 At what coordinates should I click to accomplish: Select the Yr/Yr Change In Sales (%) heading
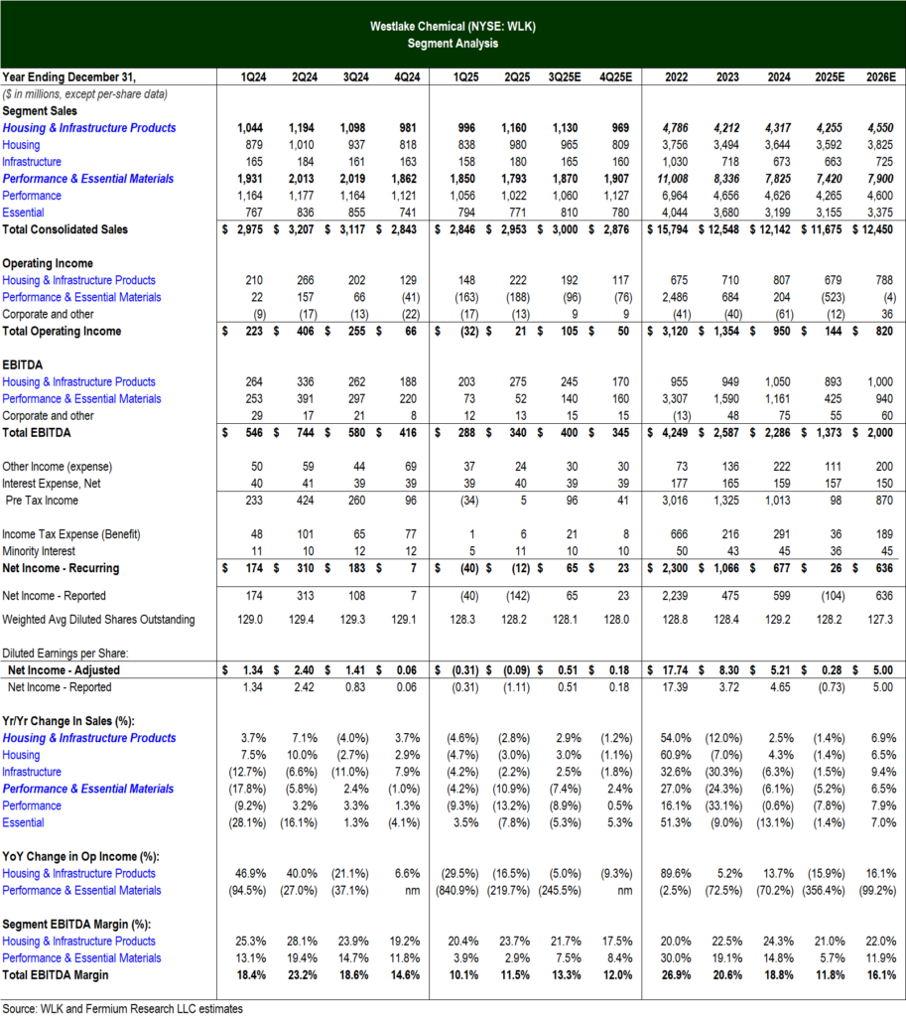(68, 721)
